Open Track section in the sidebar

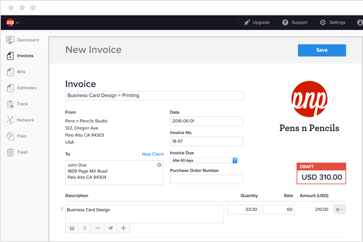(x=18, y=104)
